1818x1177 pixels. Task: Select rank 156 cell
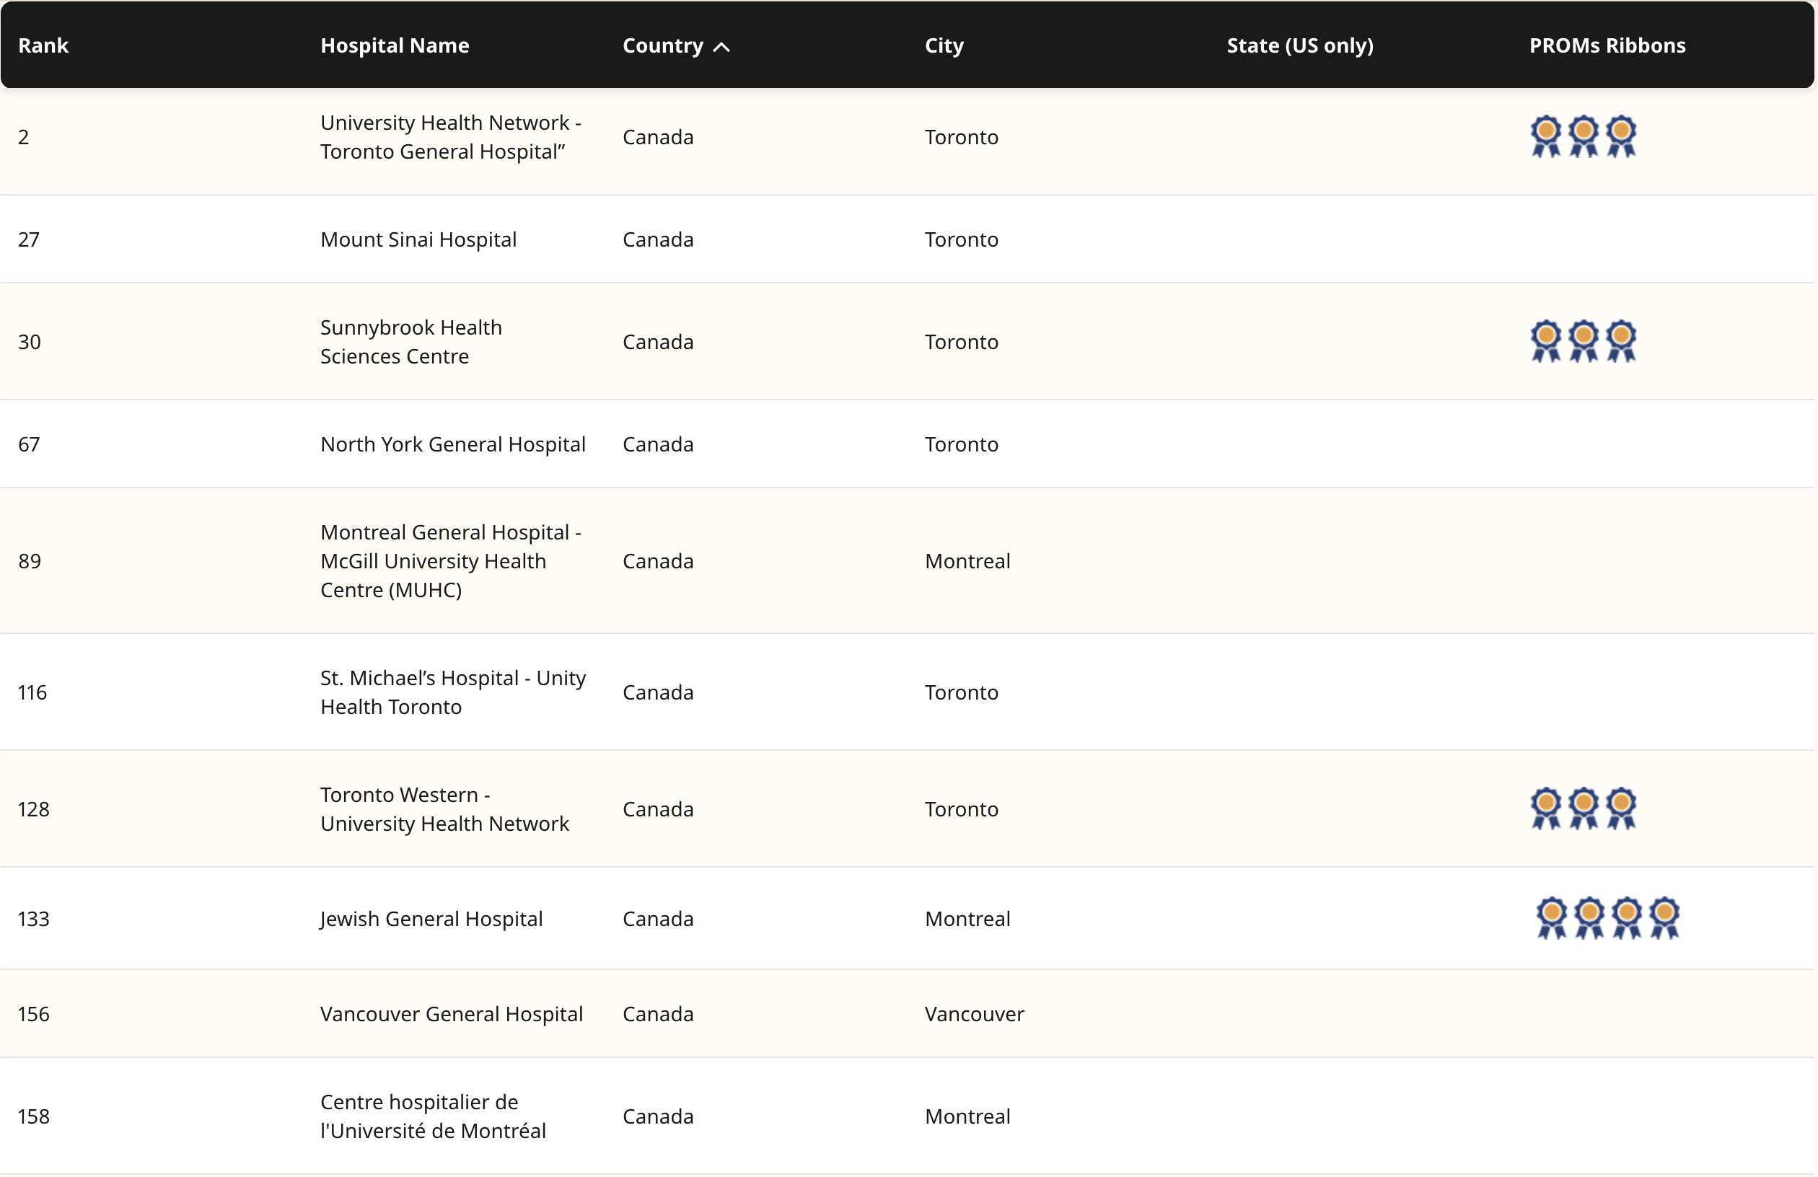[x=34, y=1013]
